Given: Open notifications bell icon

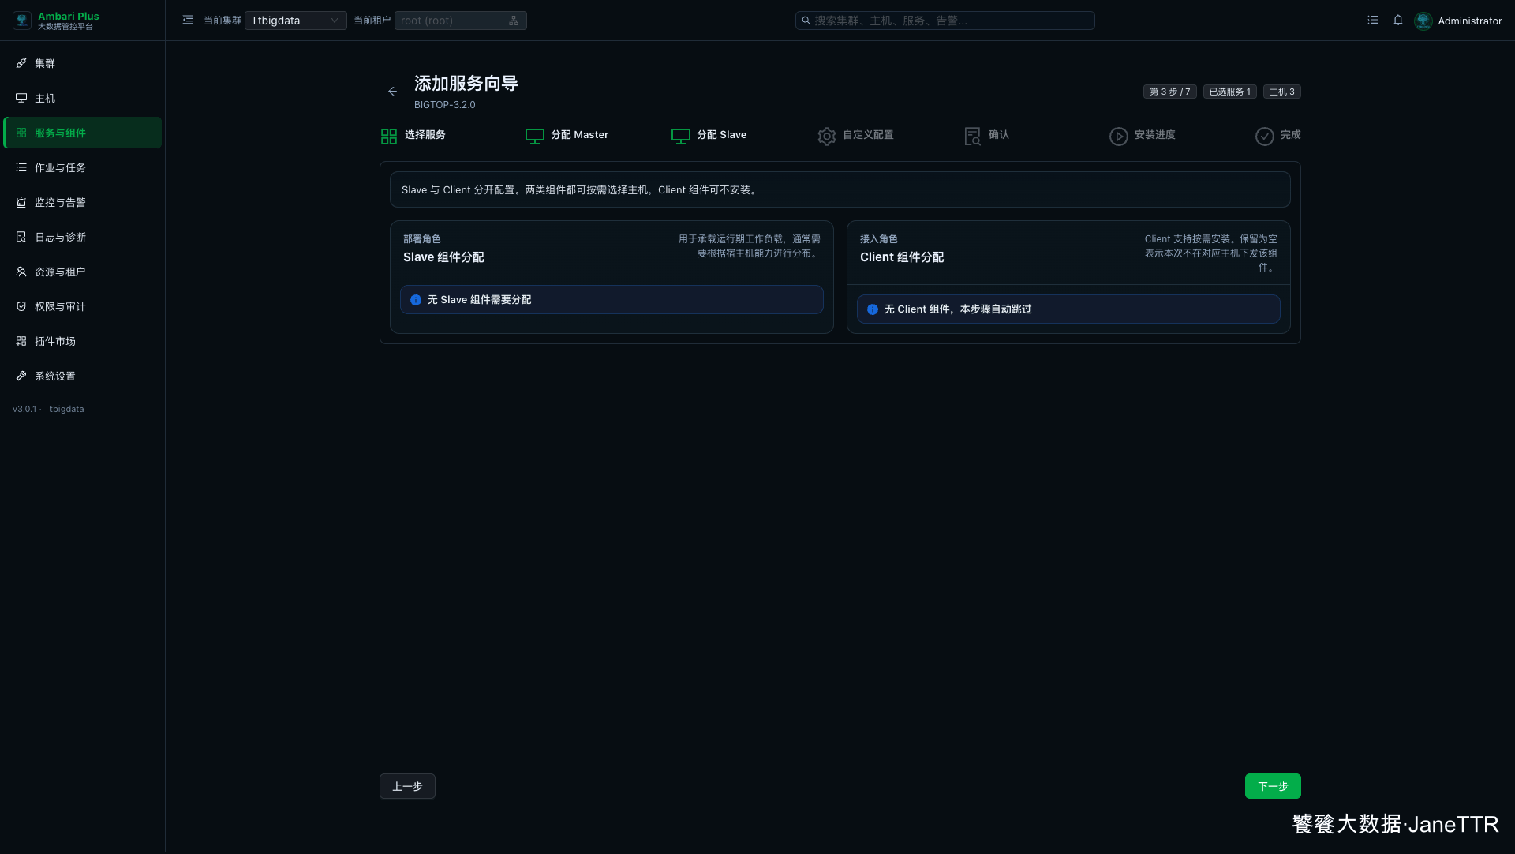Looking at the screenshot, I should click(x=1398, y=21).
